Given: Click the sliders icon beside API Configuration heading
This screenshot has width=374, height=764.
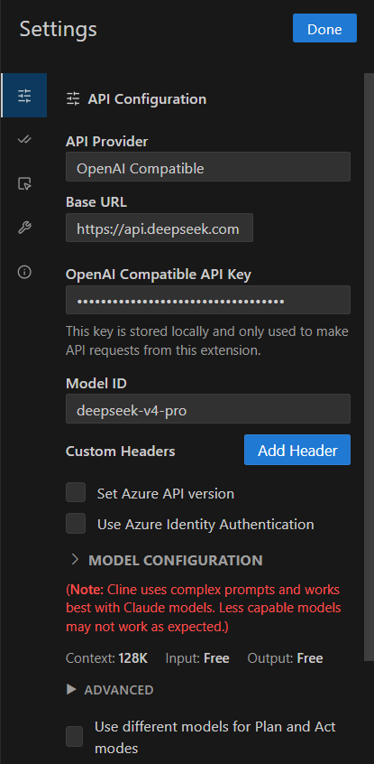Looking at the screenshot, I should (73, 99).
